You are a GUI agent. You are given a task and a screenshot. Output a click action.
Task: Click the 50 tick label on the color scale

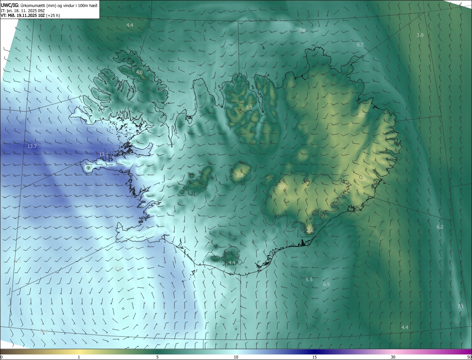469,357
